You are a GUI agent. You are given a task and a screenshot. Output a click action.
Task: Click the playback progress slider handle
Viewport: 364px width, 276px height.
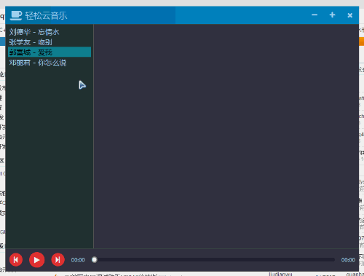(95, 260)
